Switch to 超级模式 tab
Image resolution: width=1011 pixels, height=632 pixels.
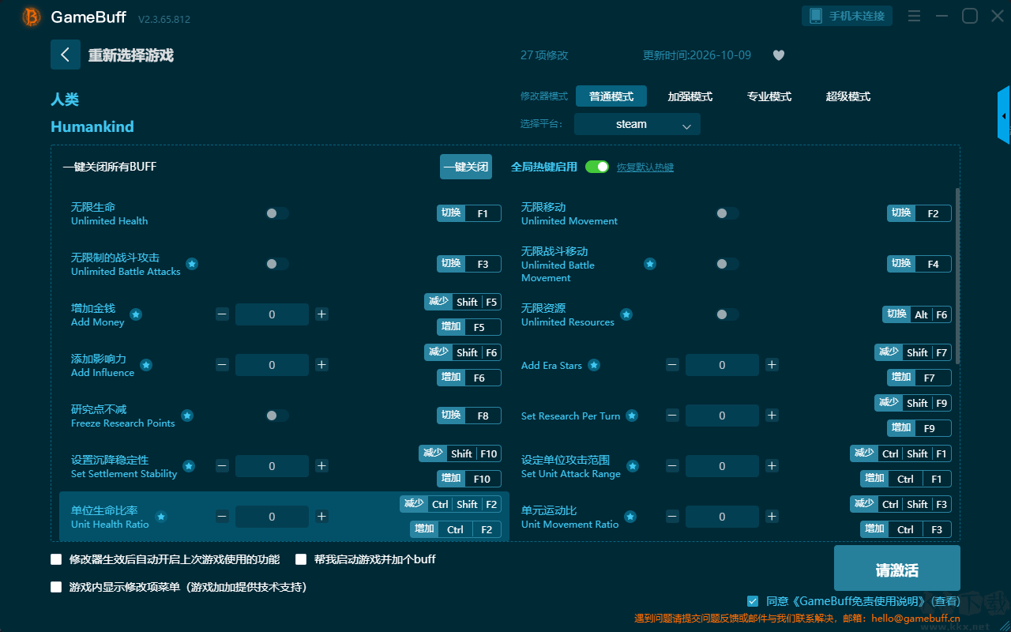coord(848,96)
